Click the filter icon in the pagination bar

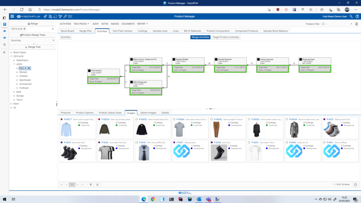click(x=91, y=185)
